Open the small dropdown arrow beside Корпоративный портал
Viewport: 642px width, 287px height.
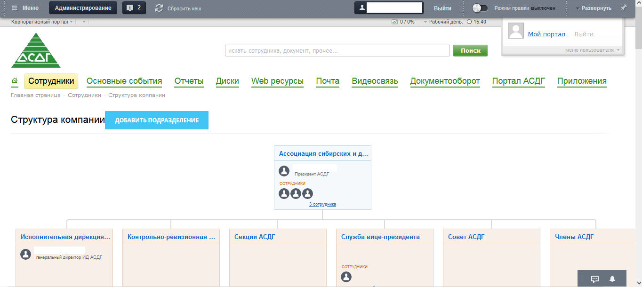[x=84, y=22]
